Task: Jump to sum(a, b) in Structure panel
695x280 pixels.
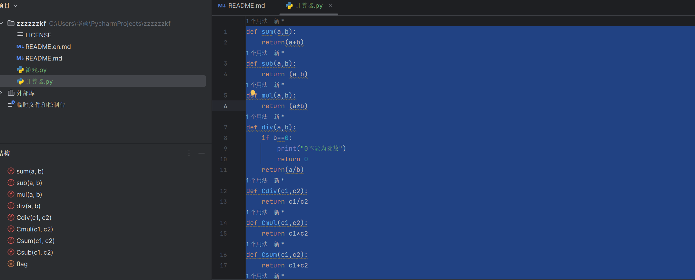Action: (x=30, y=171)
